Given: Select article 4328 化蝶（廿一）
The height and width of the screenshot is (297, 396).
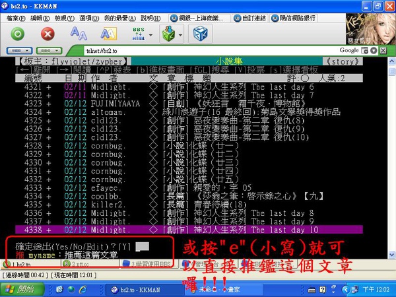Looking at the screenshot, I should click(x=189, y=146).
